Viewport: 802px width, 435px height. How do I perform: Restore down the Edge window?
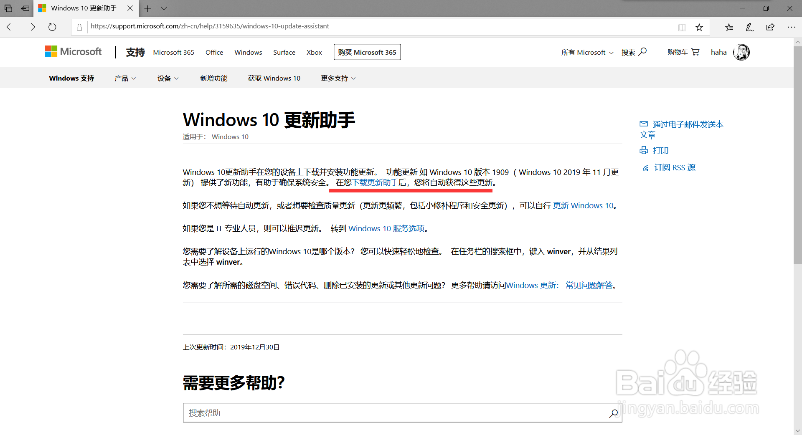[x=766, y=8]
